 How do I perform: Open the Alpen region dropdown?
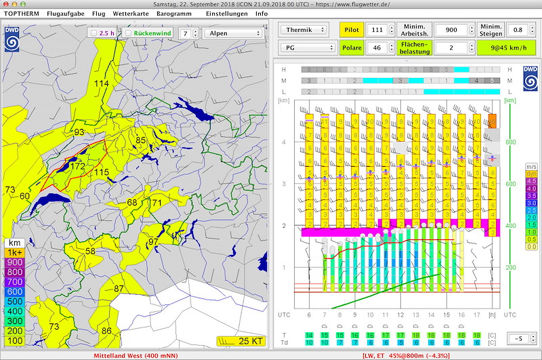click(x=233, y=33)
